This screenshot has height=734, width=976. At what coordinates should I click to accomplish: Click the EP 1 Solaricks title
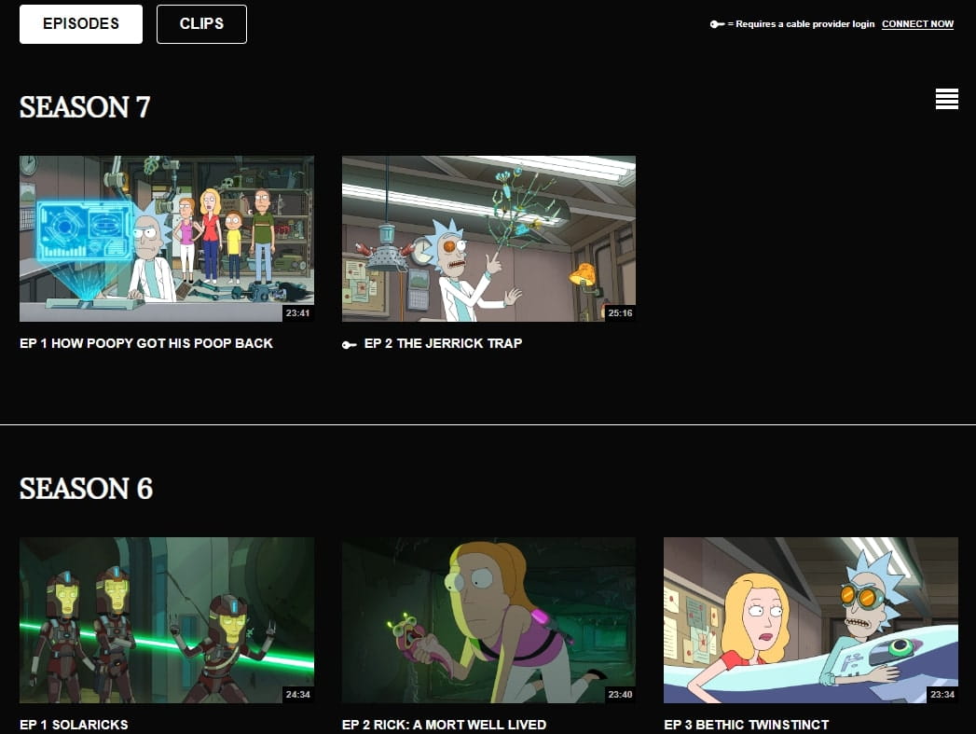pos(74,725)
